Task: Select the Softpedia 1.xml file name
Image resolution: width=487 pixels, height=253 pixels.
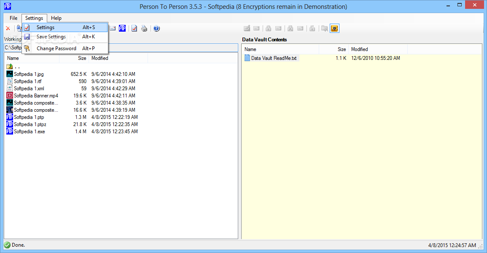Action: point(29,88)
